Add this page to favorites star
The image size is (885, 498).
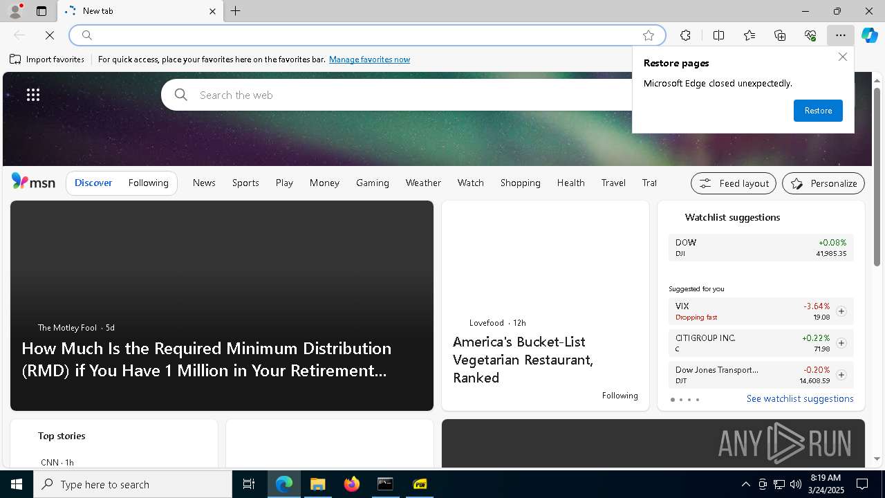(x=649, y=35)
